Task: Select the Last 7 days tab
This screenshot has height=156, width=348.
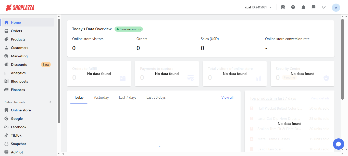Action: click(x=128, y=97)
